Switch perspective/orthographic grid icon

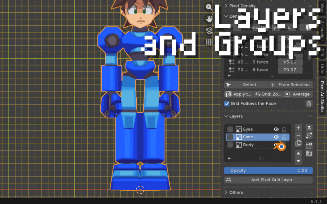(x=209, y=42)
